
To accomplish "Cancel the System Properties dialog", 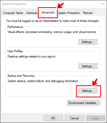I will tap(74, 118).
